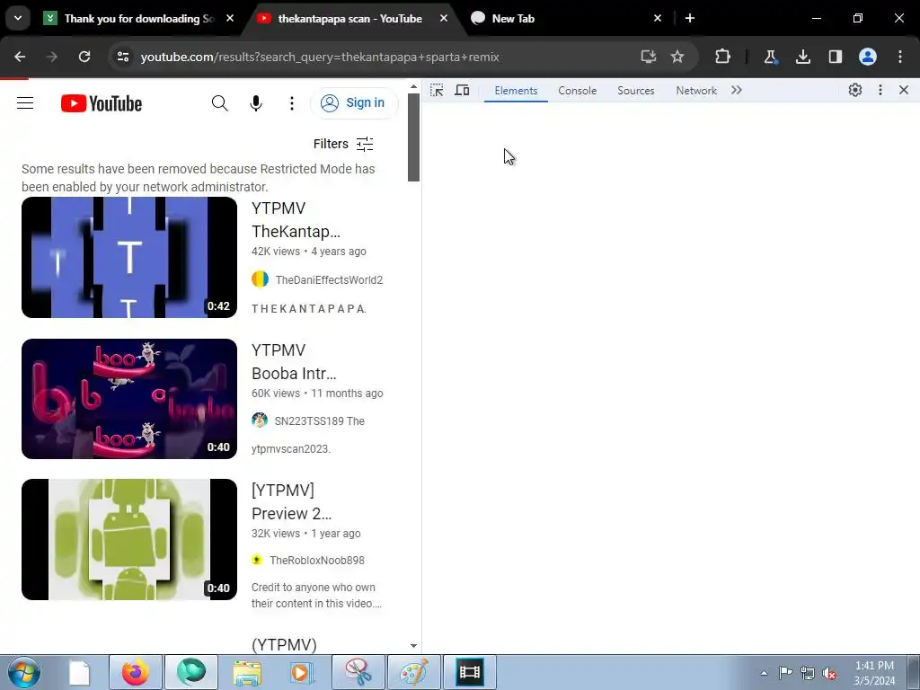Open YouTube settings three-dot menu

pyautogui.click(x=292, y=103)
